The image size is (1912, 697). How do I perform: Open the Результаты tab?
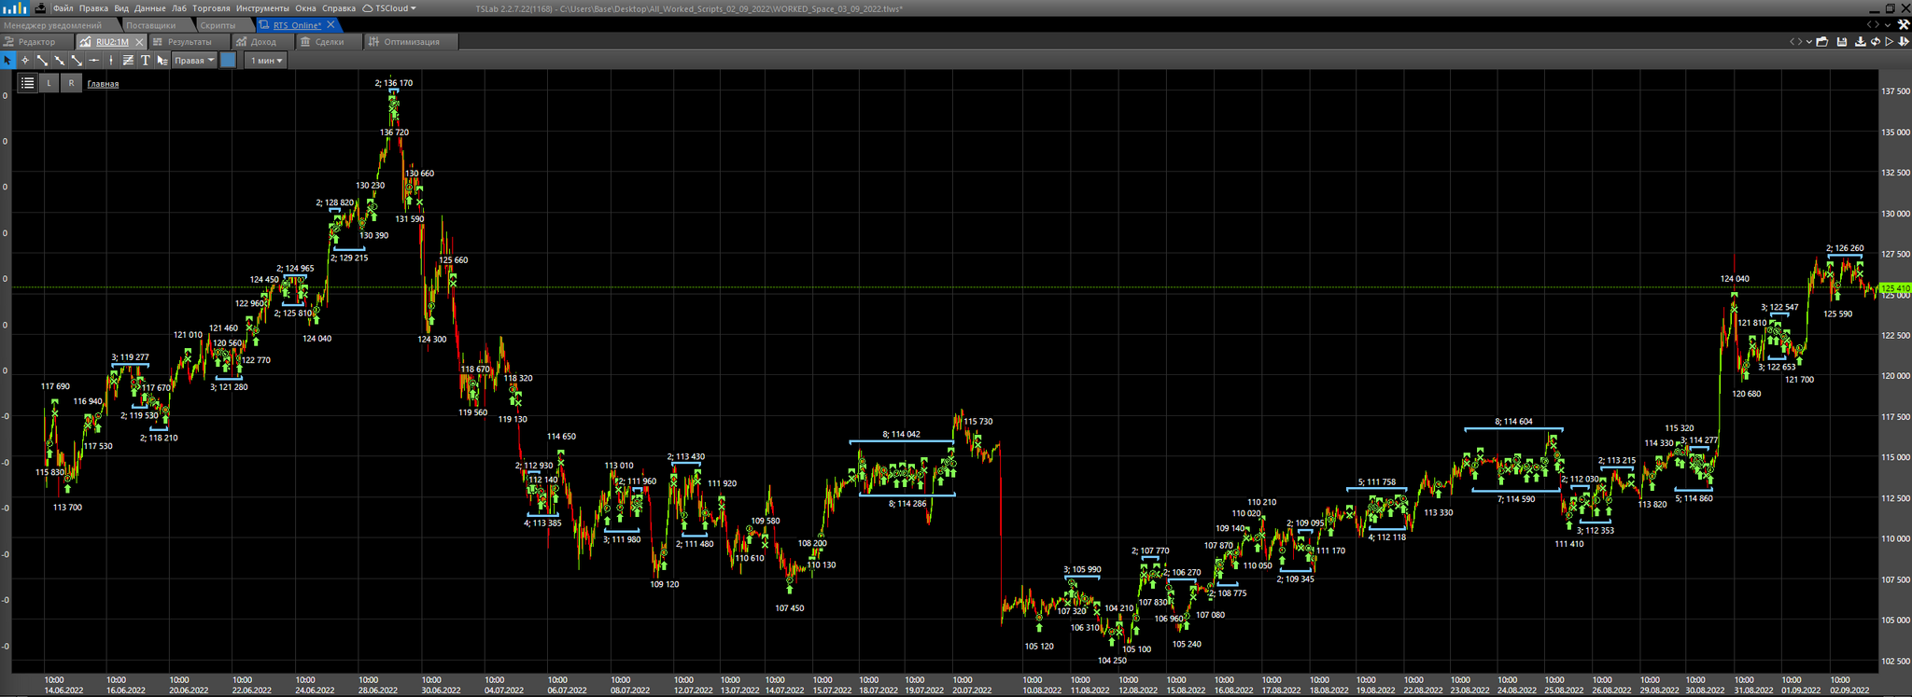189,42
